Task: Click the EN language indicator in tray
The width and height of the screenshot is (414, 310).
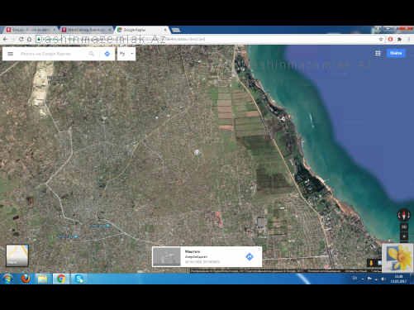Action: (355, 279)
